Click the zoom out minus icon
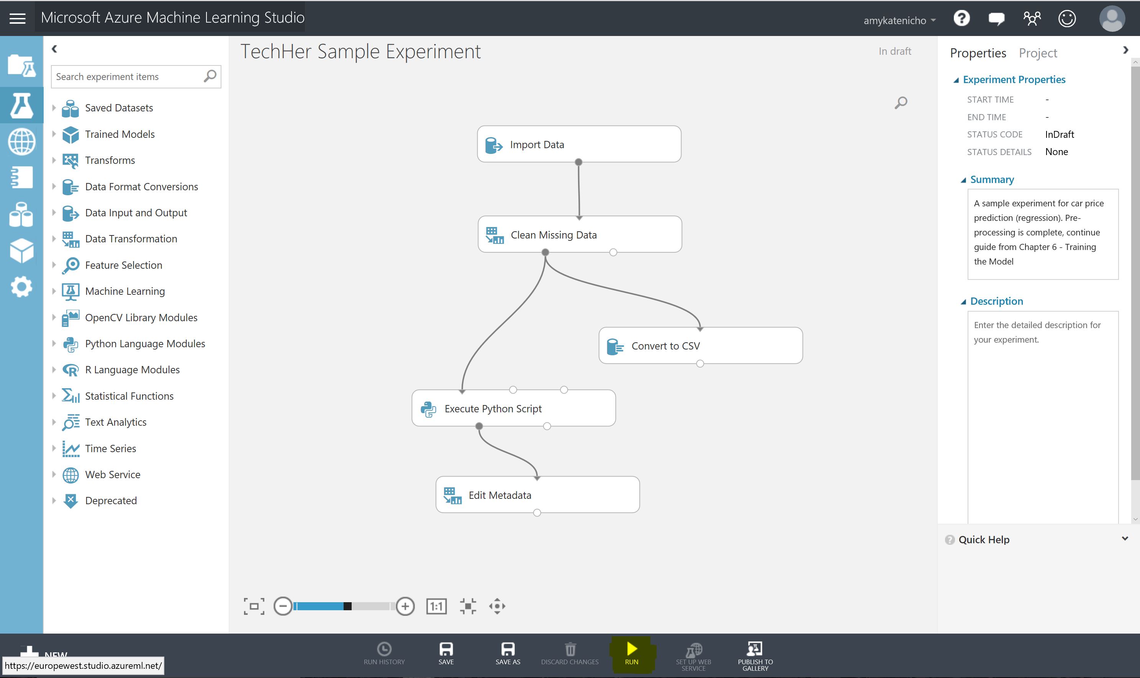Viewport: 1140px width, 678px height. 282,606
